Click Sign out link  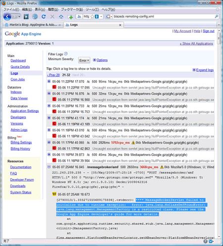coord(209,31)
